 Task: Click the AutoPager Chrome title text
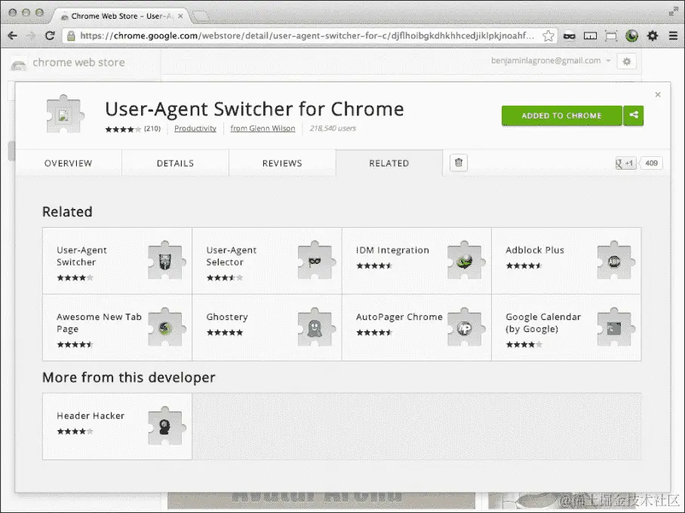coord(399,317)
